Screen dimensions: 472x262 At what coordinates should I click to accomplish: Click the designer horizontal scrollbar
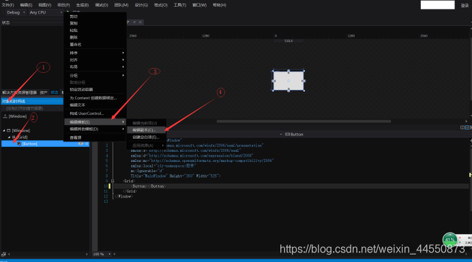[x=304, y=121]
